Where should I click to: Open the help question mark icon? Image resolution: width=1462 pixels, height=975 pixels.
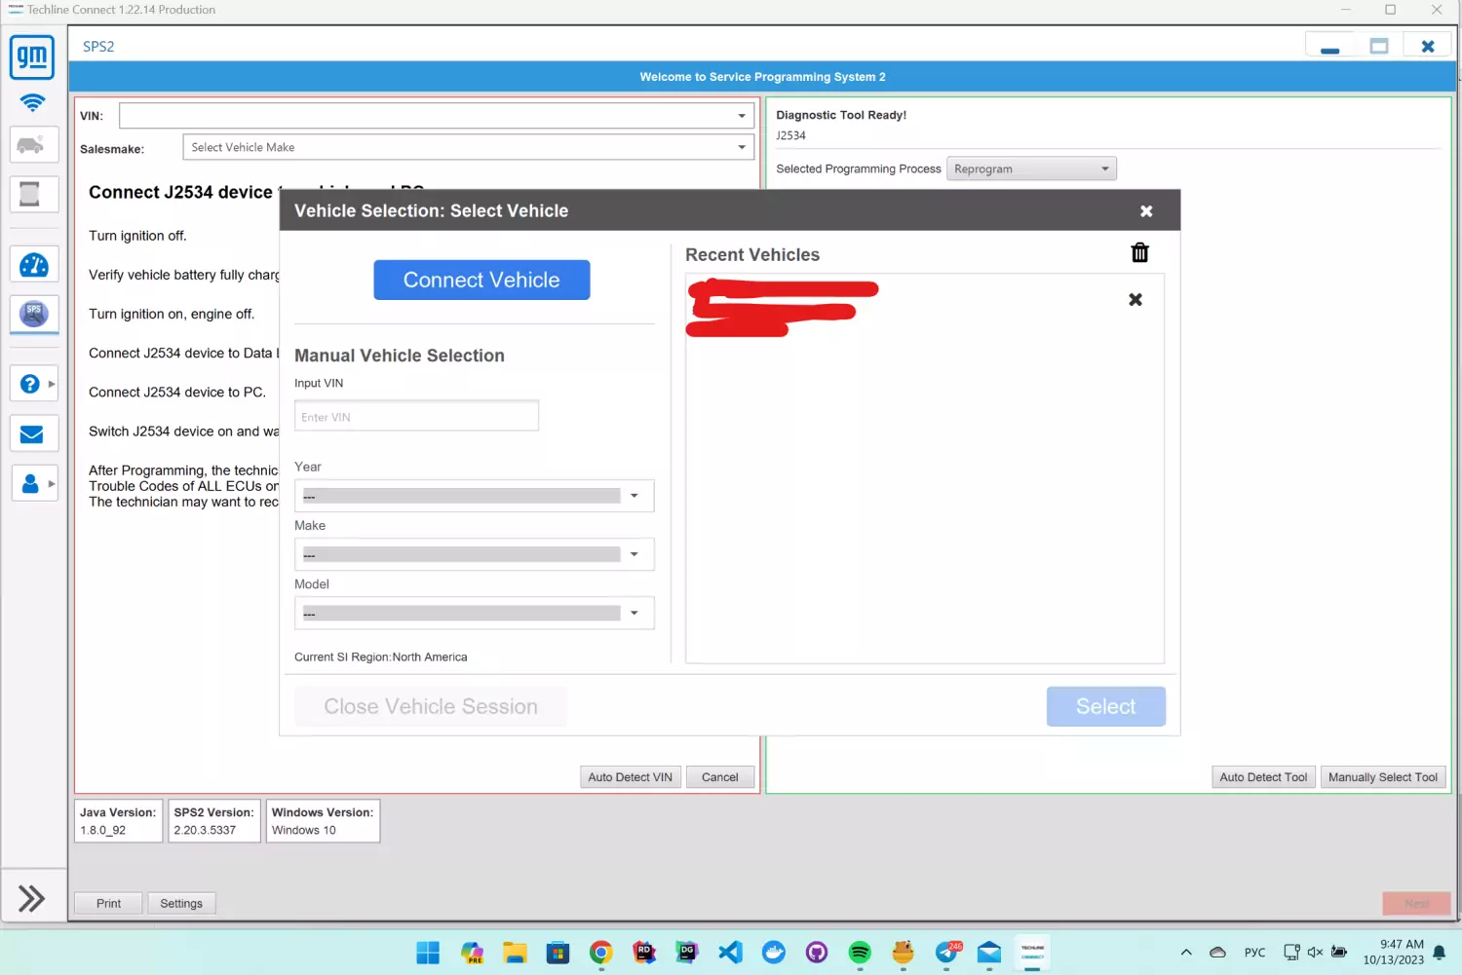coord(30,384)
